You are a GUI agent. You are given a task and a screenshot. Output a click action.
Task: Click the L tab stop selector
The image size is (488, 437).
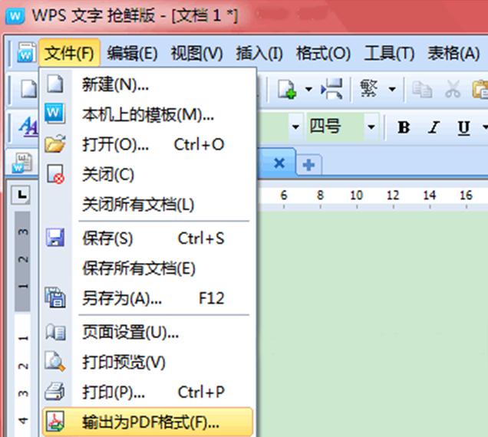coord(21,195)
